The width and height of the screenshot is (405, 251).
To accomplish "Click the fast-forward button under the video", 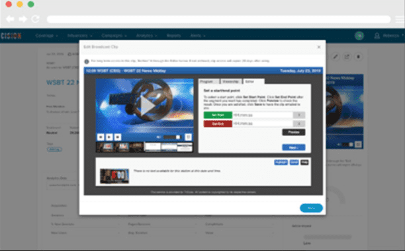I will pos(118,137).
